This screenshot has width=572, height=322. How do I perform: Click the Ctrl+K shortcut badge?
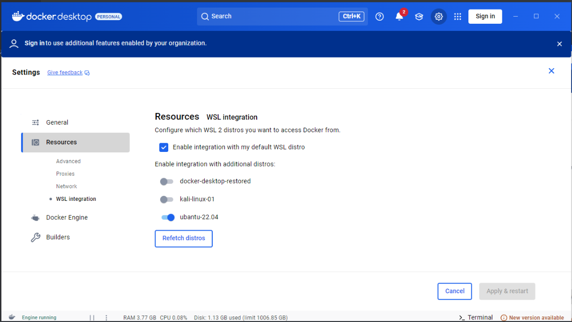pyautogui.click(x=351, y=16)
